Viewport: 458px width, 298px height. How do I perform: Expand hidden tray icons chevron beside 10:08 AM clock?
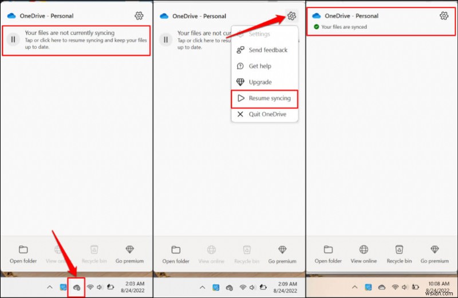pos(354,287)
